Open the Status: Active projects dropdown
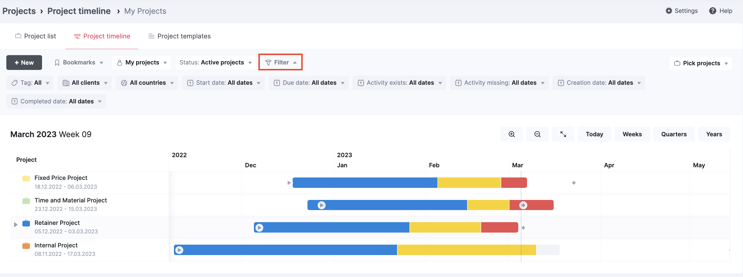The image size is (743, 277). point(215,63)
